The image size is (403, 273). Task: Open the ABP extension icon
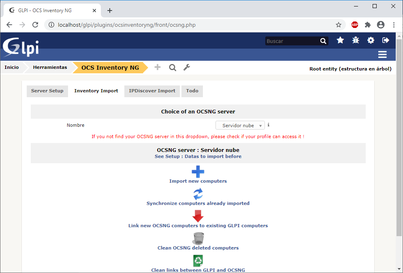[355, 25]
